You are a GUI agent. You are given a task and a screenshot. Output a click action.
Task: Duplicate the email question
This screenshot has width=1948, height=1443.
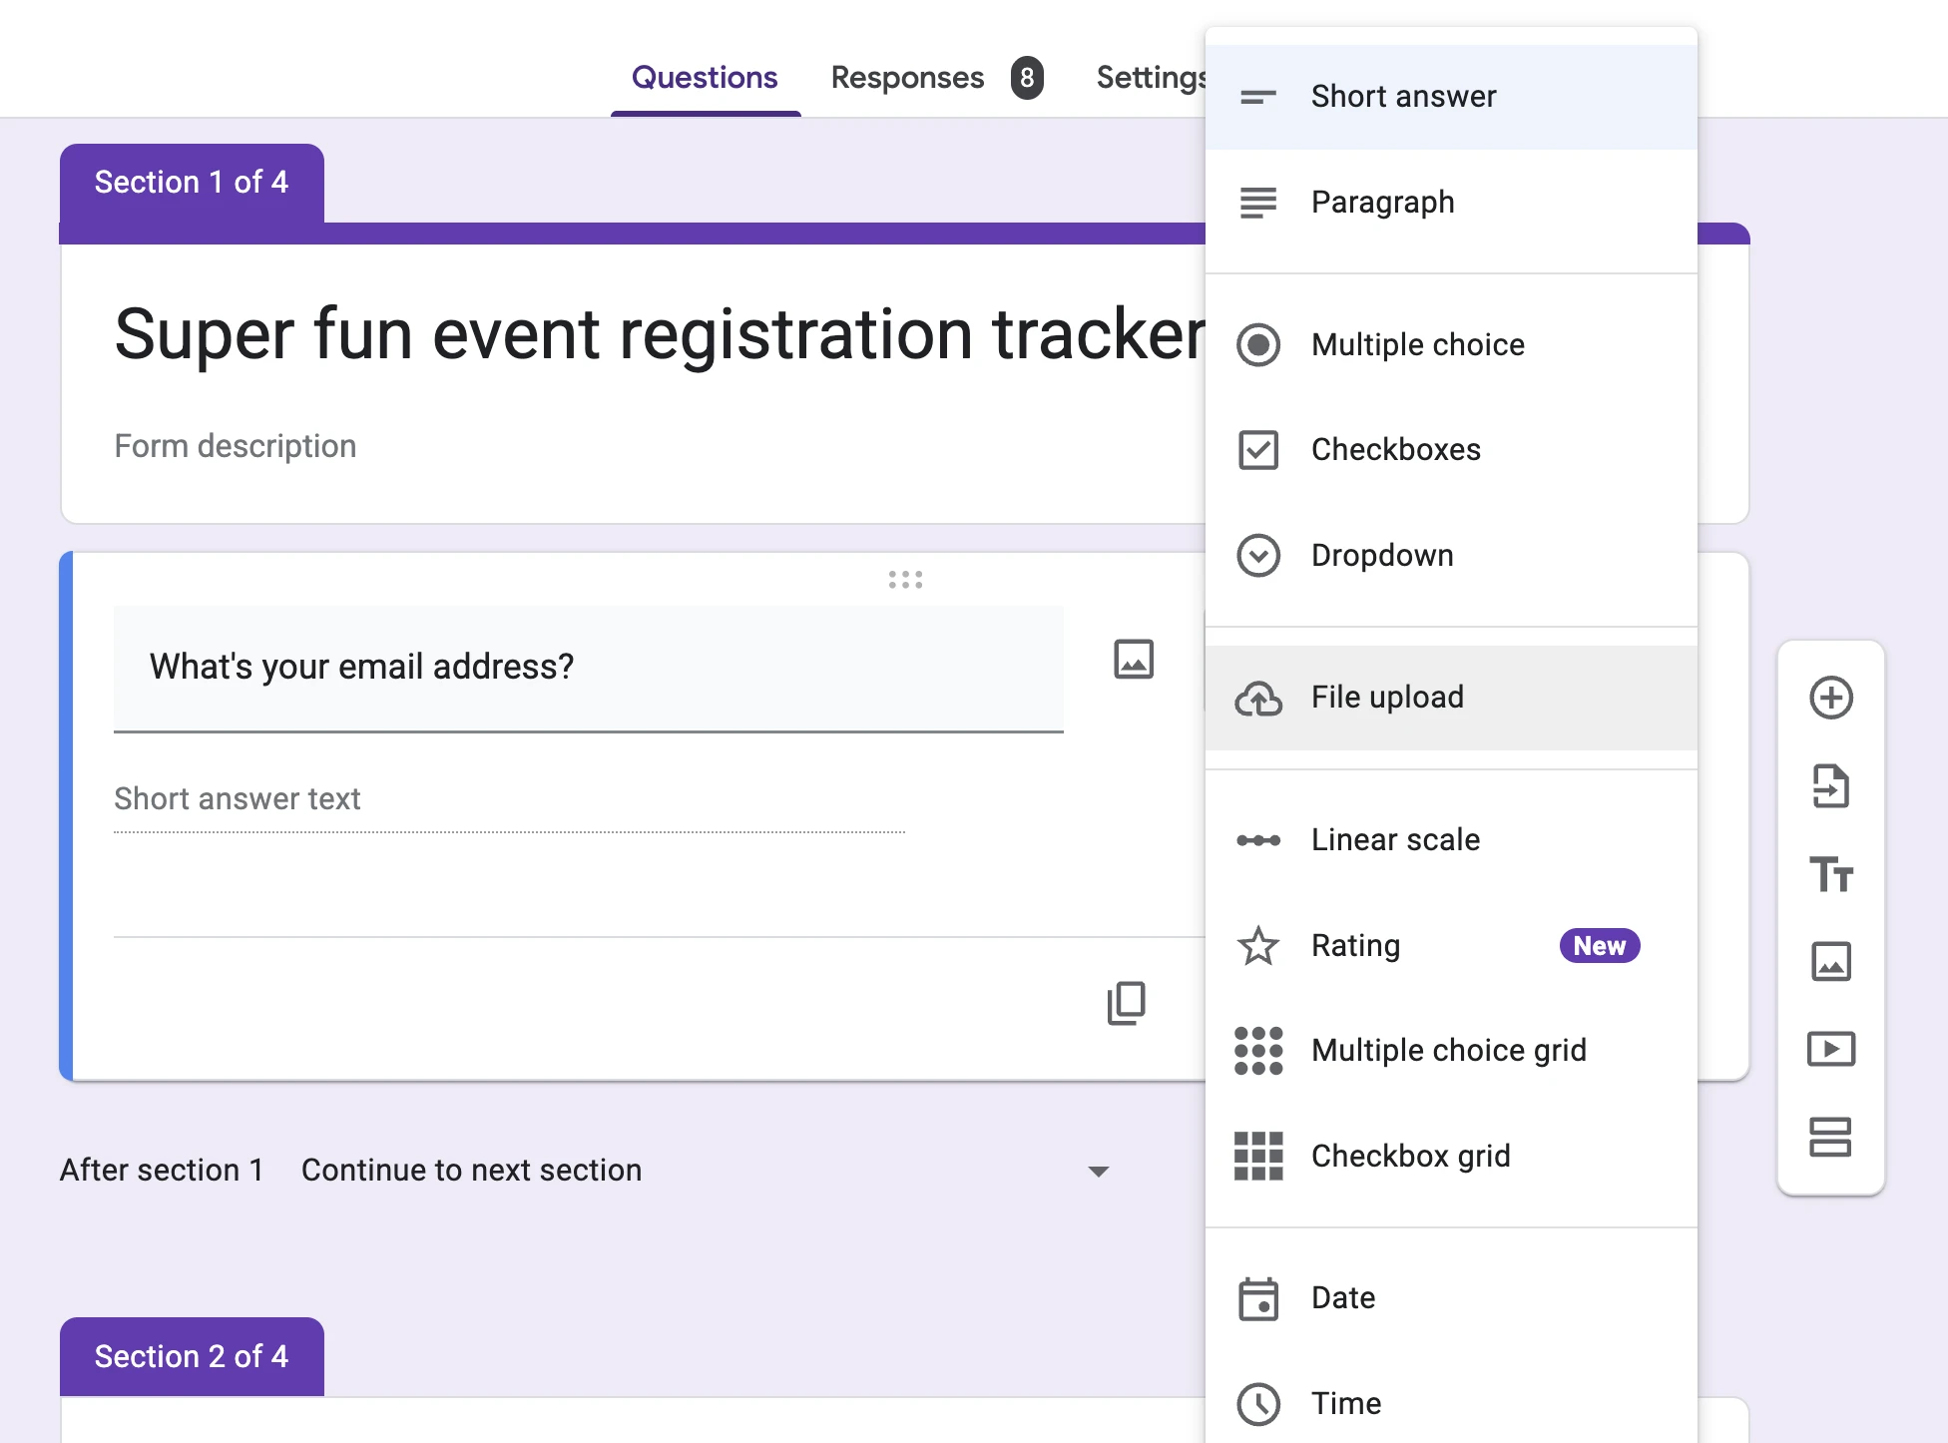(1127, 1003)
